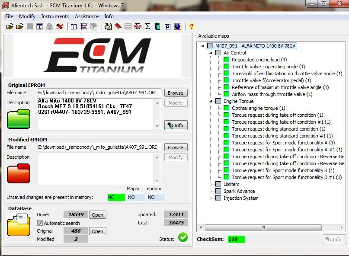Check the Limiters group checkbox
Image resolution: width=349 pixels, height=256 pixels.
218,184
